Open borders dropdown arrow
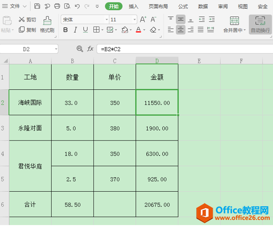Viewport: 273px width, 226px height. point(103,30)
